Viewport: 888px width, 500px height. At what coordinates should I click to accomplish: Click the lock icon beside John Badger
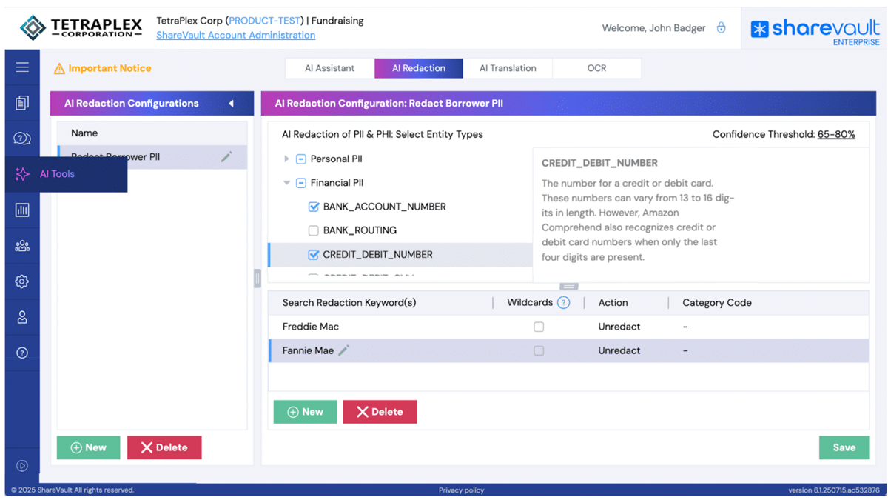(721, 28)
